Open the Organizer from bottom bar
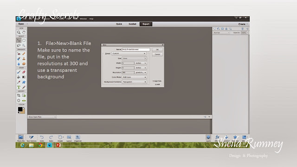The image size is (297, 167). (x=78, y=138)
